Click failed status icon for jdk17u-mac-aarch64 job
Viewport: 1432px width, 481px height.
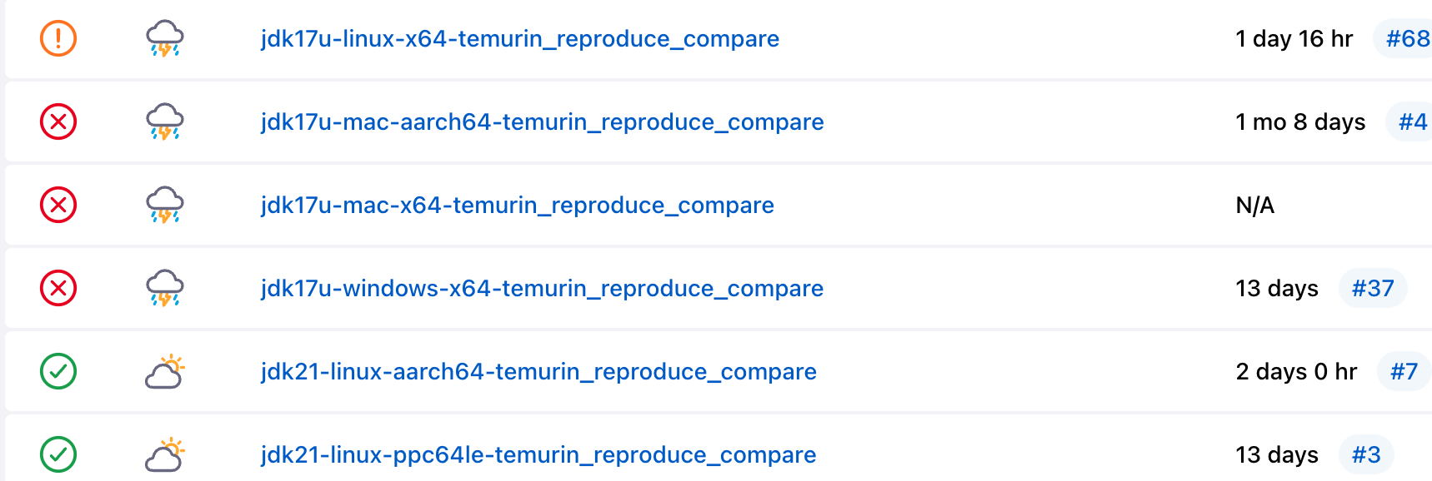click(58, 121)
